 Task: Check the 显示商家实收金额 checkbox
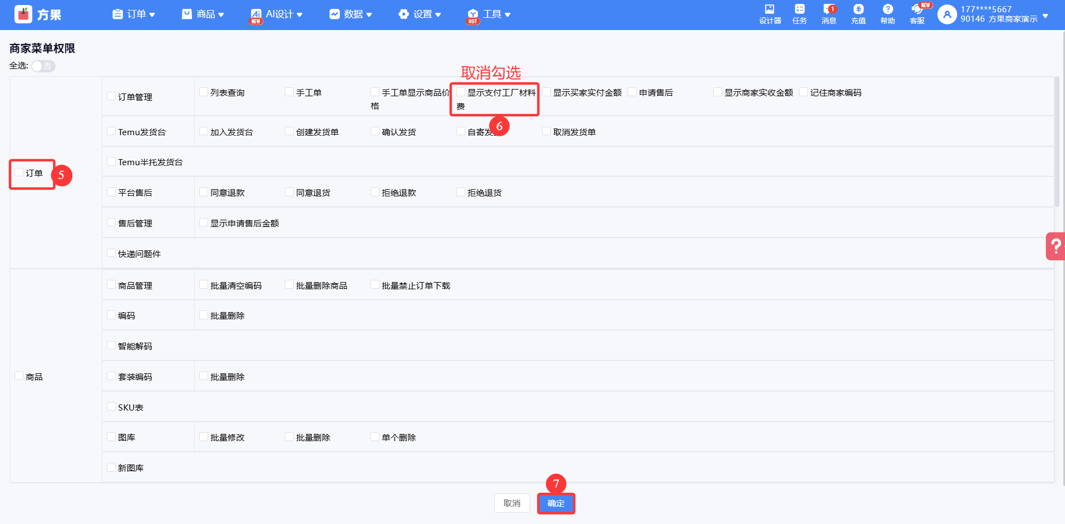[x=718, y=92]
